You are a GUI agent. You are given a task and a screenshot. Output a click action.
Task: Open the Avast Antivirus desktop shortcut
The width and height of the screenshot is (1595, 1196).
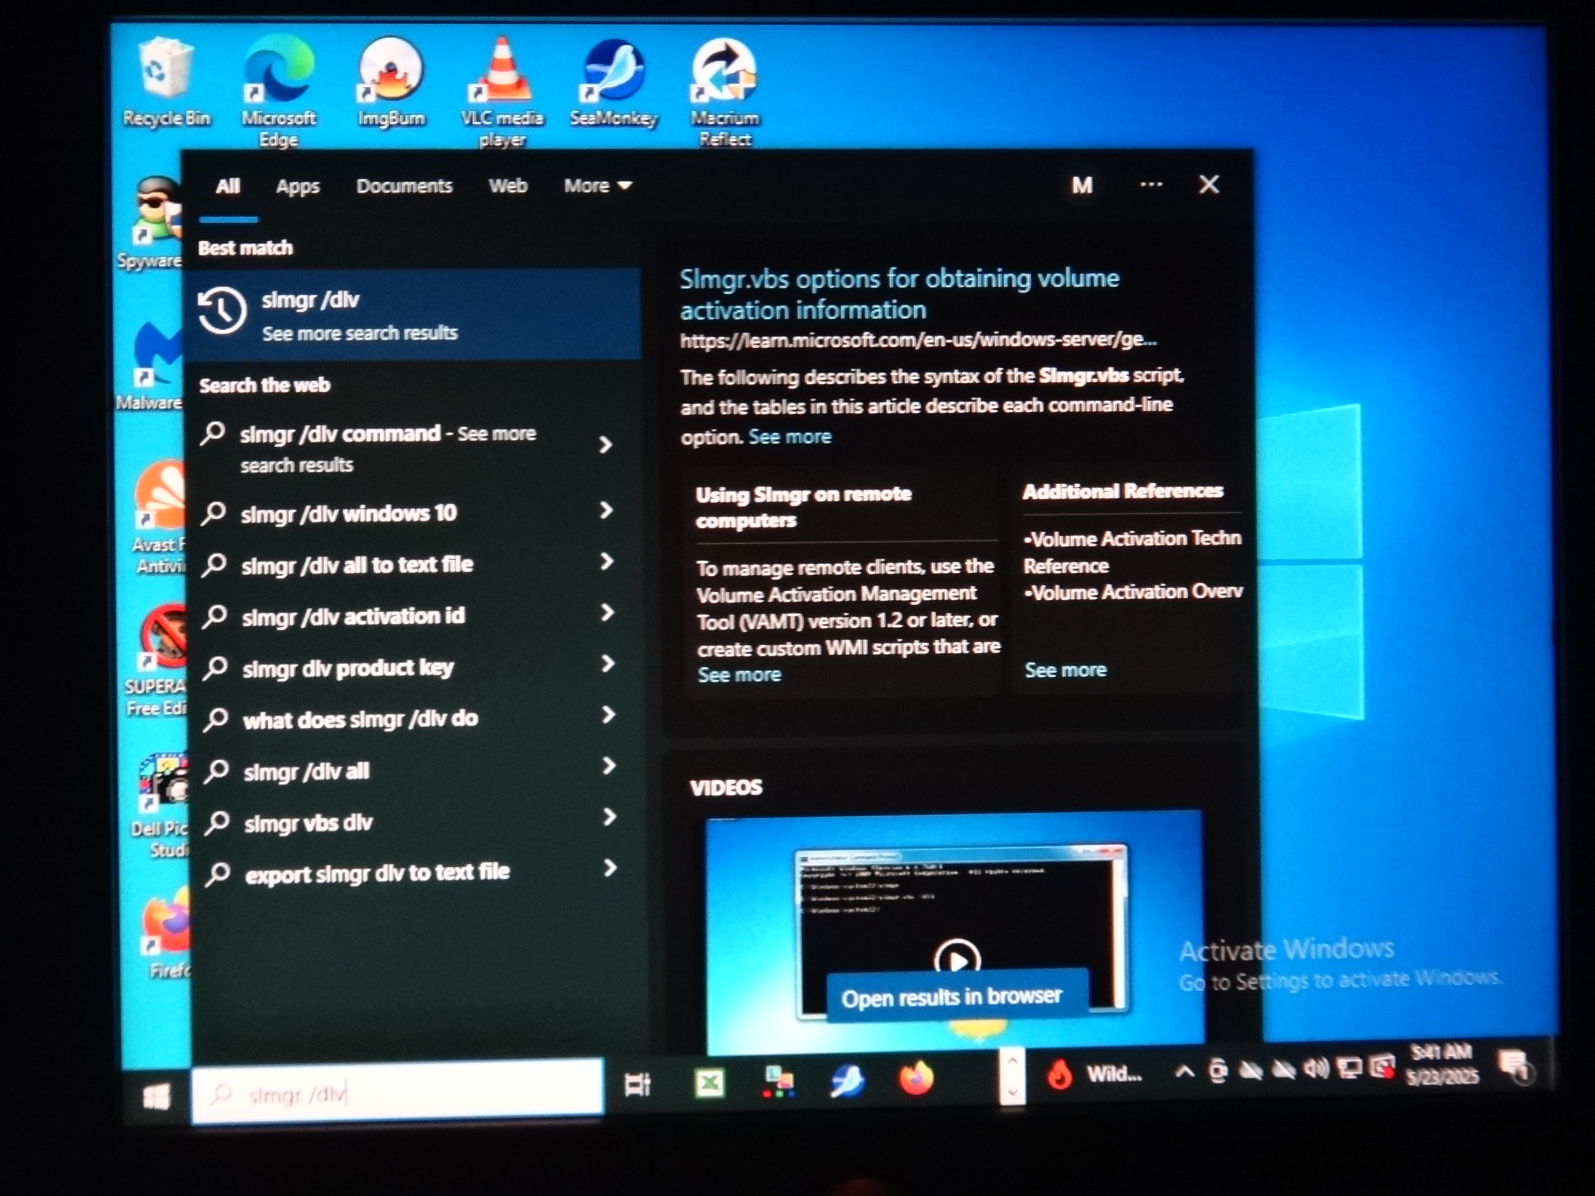pos(160,517)
